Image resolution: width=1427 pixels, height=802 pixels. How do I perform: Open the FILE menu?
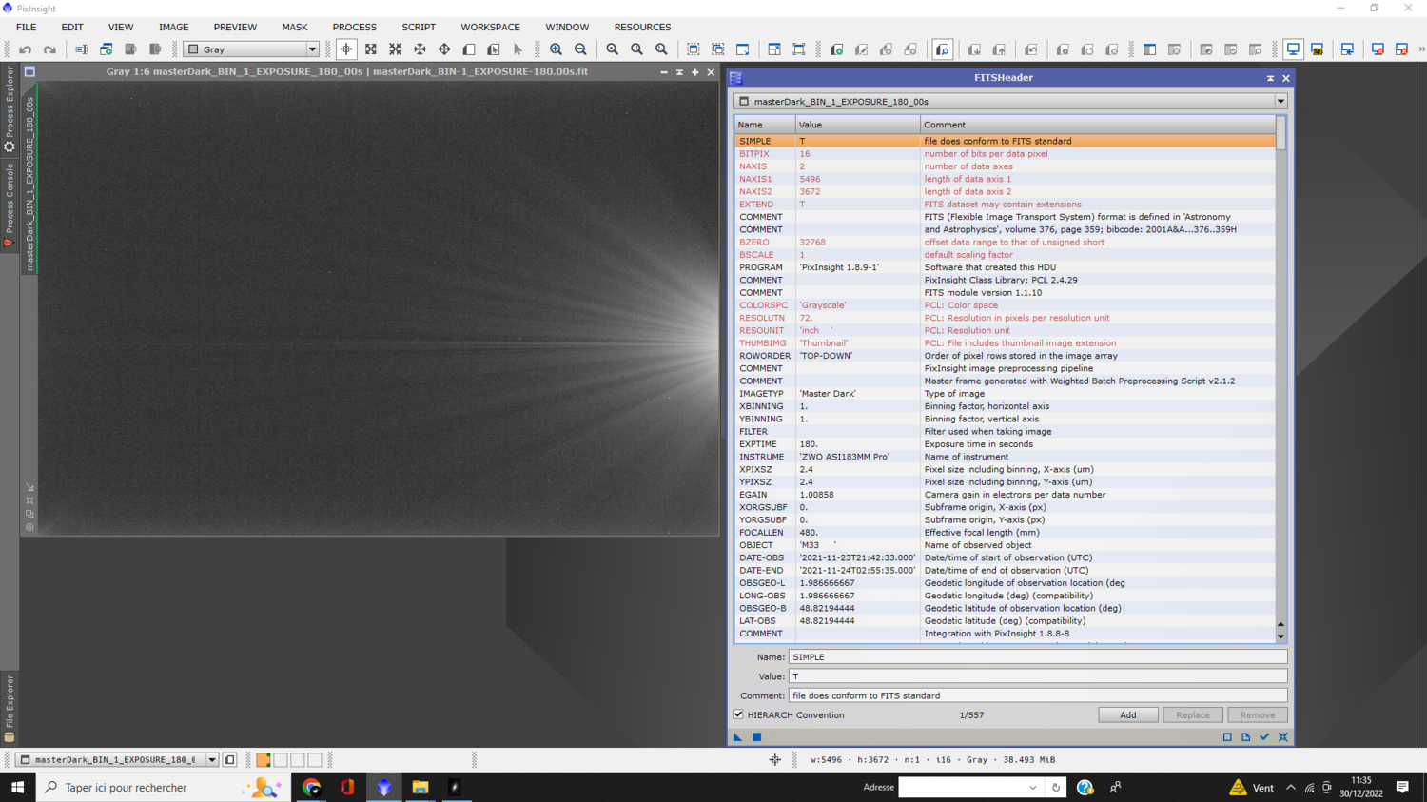click(27, 28)
